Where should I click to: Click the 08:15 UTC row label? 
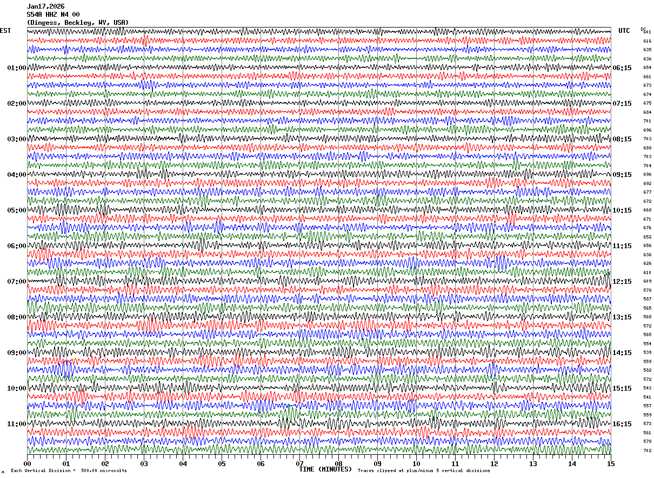(x=622, y=139)
